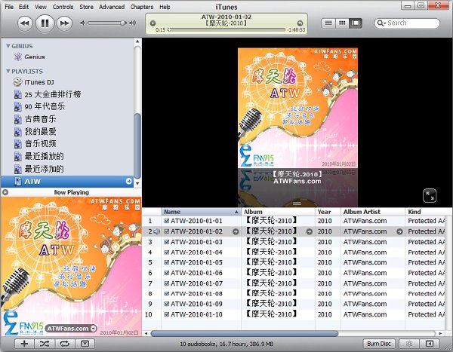Collapse the GENIUS section

(x=8, y=46)
